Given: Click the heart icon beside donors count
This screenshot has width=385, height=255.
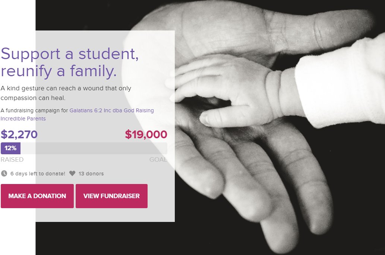Looking at the screenshot, I should click(72, 174).
